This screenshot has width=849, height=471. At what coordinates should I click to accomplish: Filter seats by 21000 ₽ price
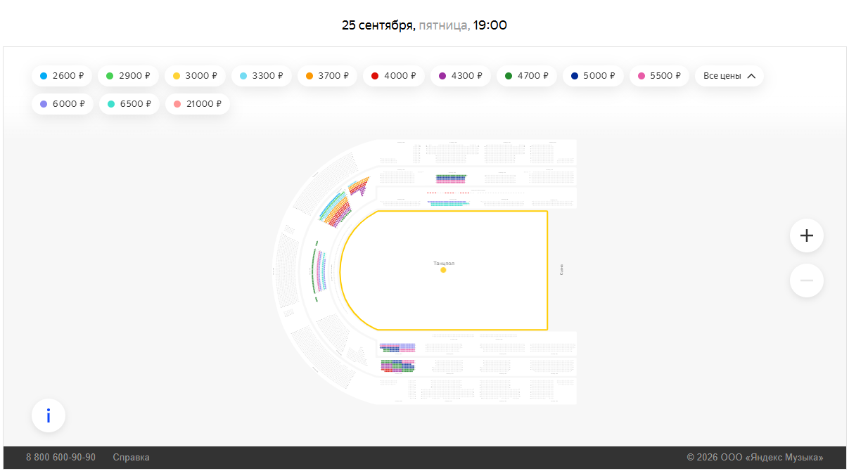click(x=197, y=104)
